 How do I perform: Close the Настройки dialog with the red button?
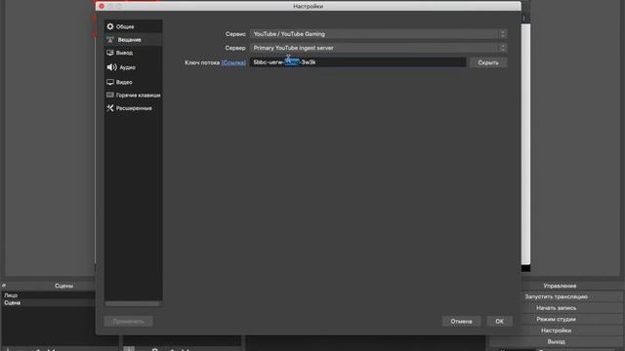click(102, 6)
